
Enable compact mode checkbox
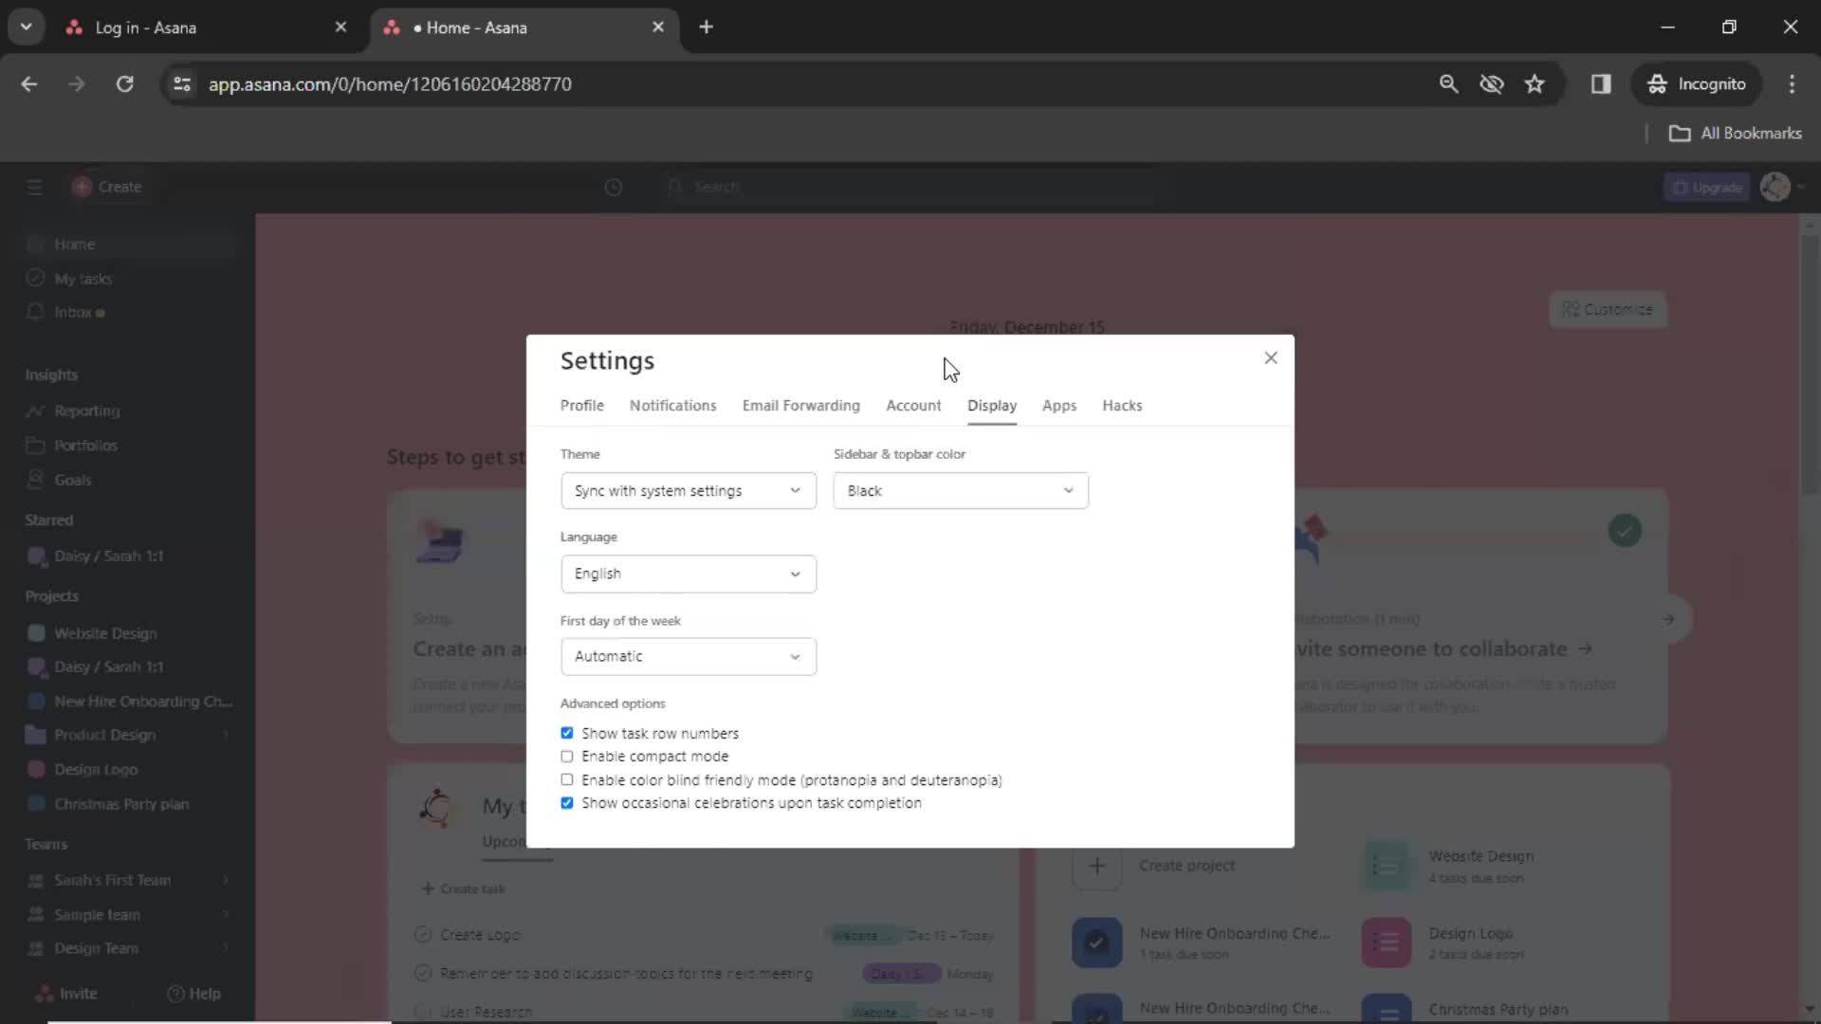click(x=566, y=757)
